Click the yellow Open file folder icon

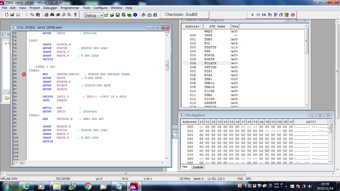point(13,15)
